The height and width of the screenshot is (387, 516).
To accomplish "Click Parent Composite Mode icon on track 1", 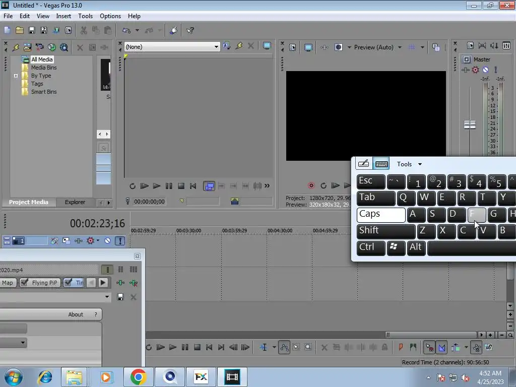I will tap(54, 240).
